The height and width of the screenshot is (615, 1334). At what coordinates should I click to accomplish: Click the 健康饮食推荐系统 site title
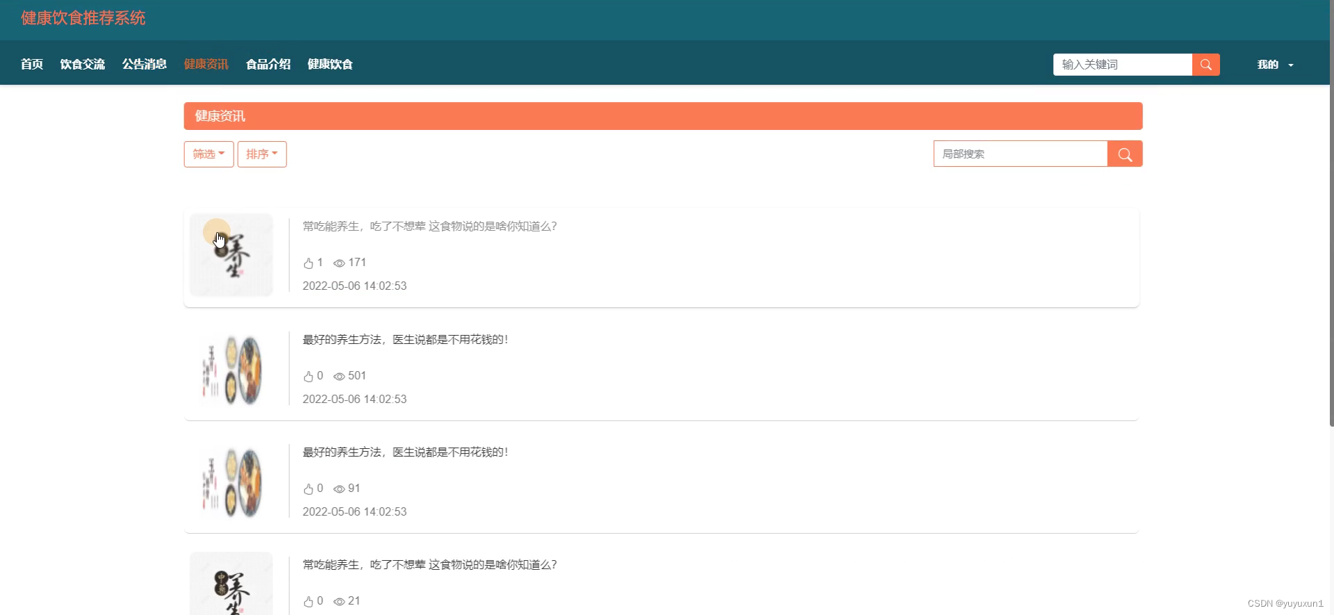tap(83, 18)
